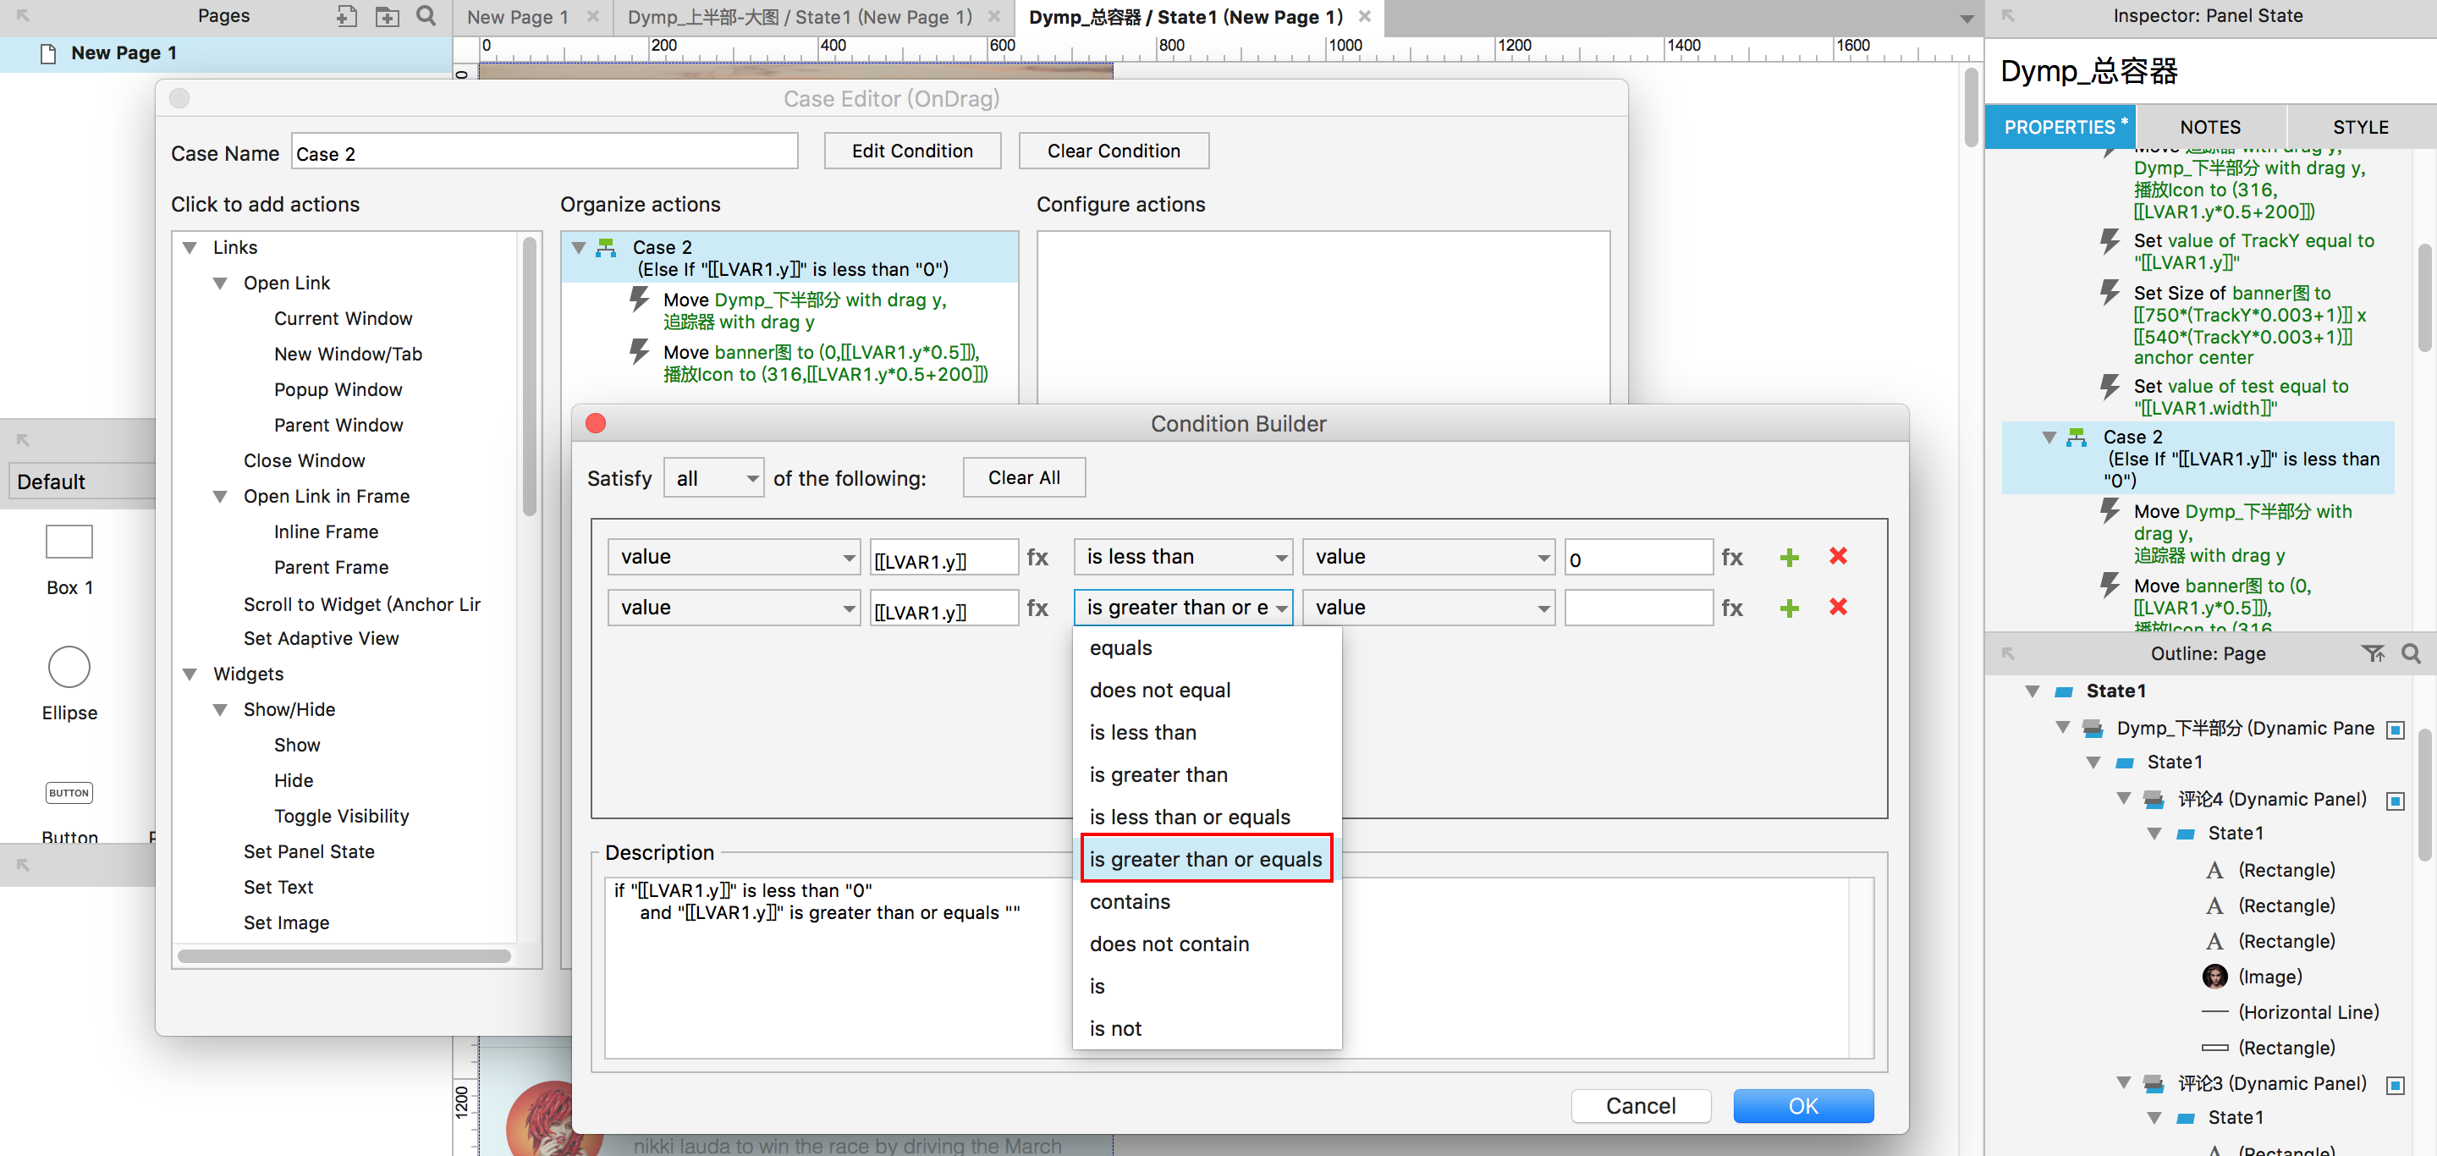Delete second condition row with red X
The image size is (2437, 1156).
point(1837,608)
